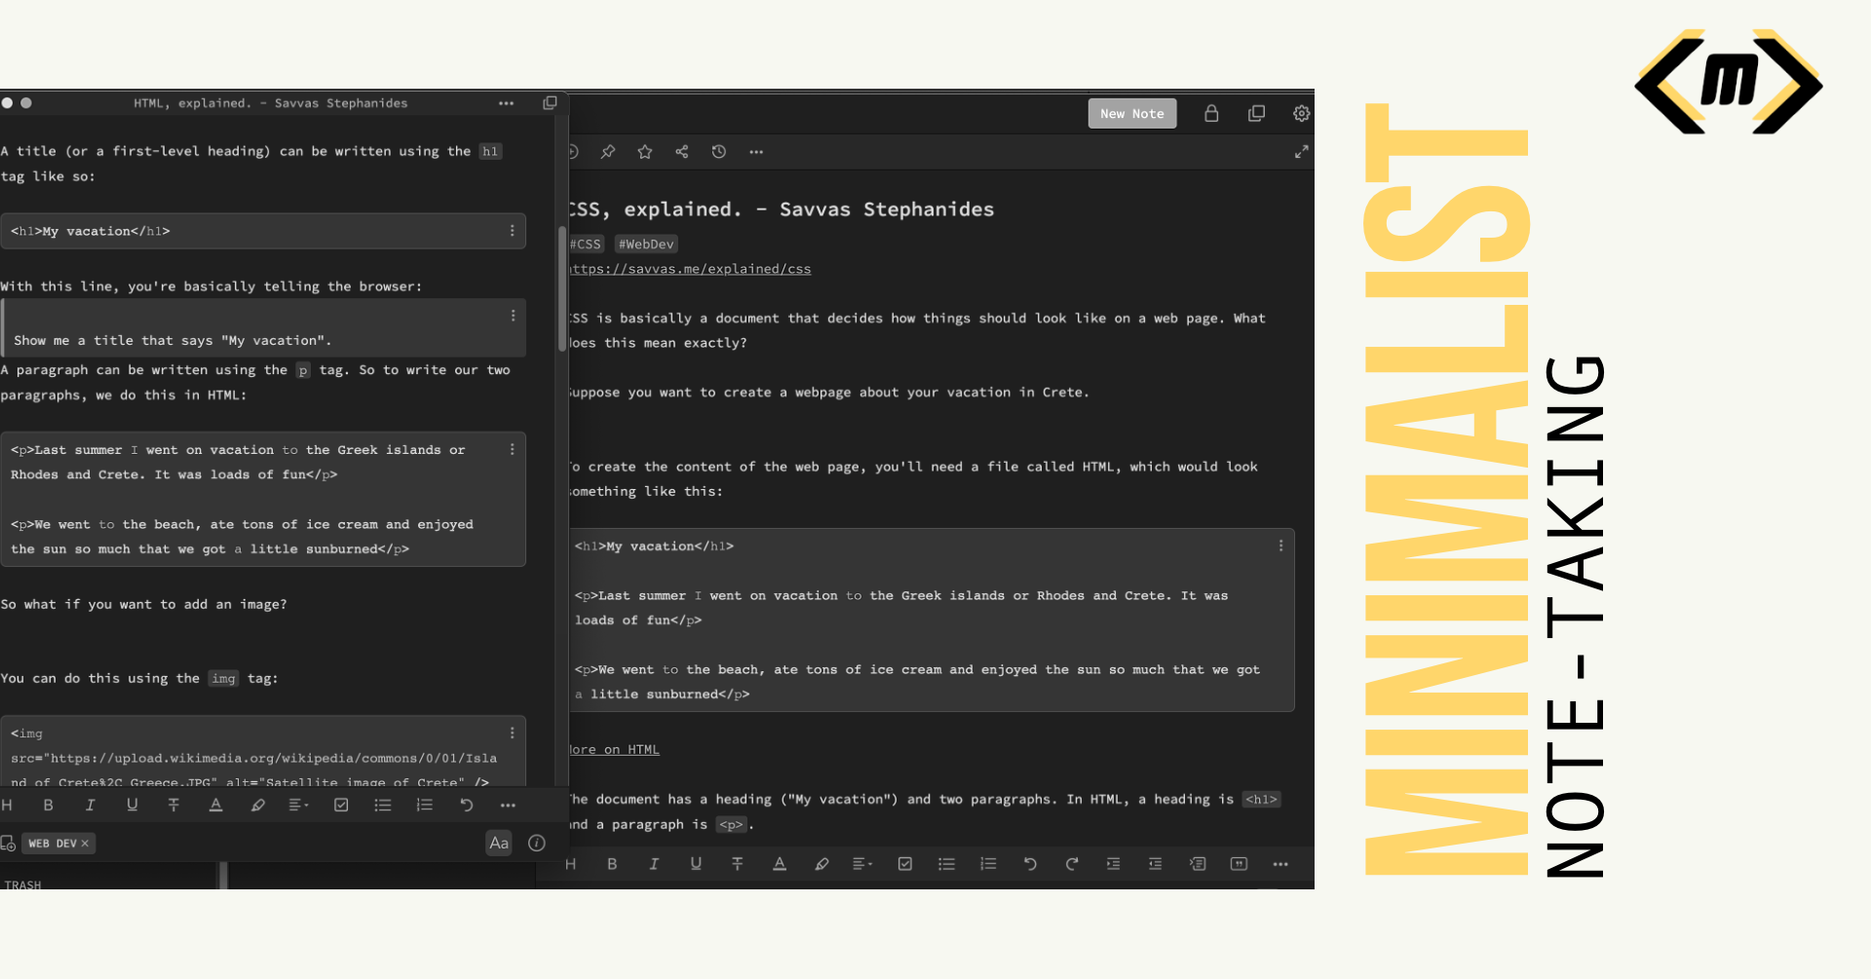Click the lock icon in top bar

tap(1211, 114)
